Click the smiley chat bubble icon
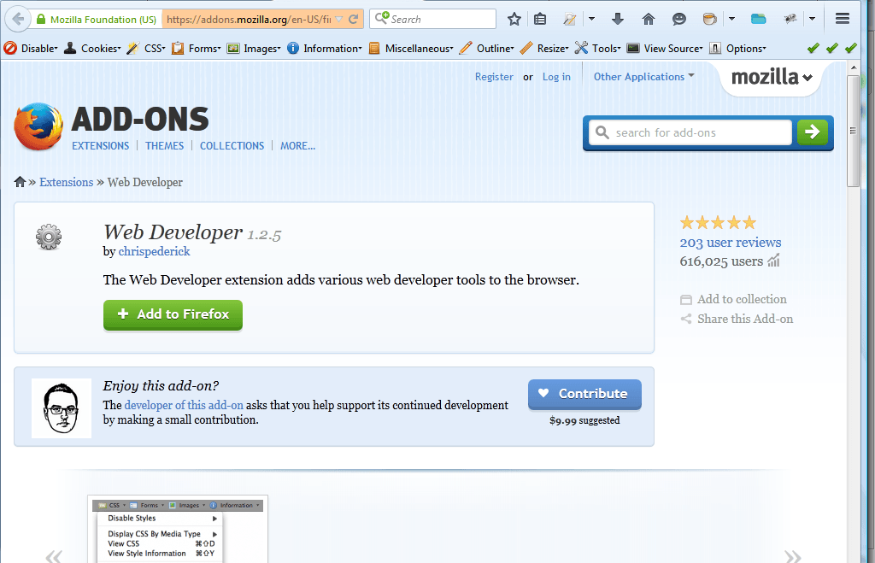Viewport: 875px width, 563px height. [678, 20]
